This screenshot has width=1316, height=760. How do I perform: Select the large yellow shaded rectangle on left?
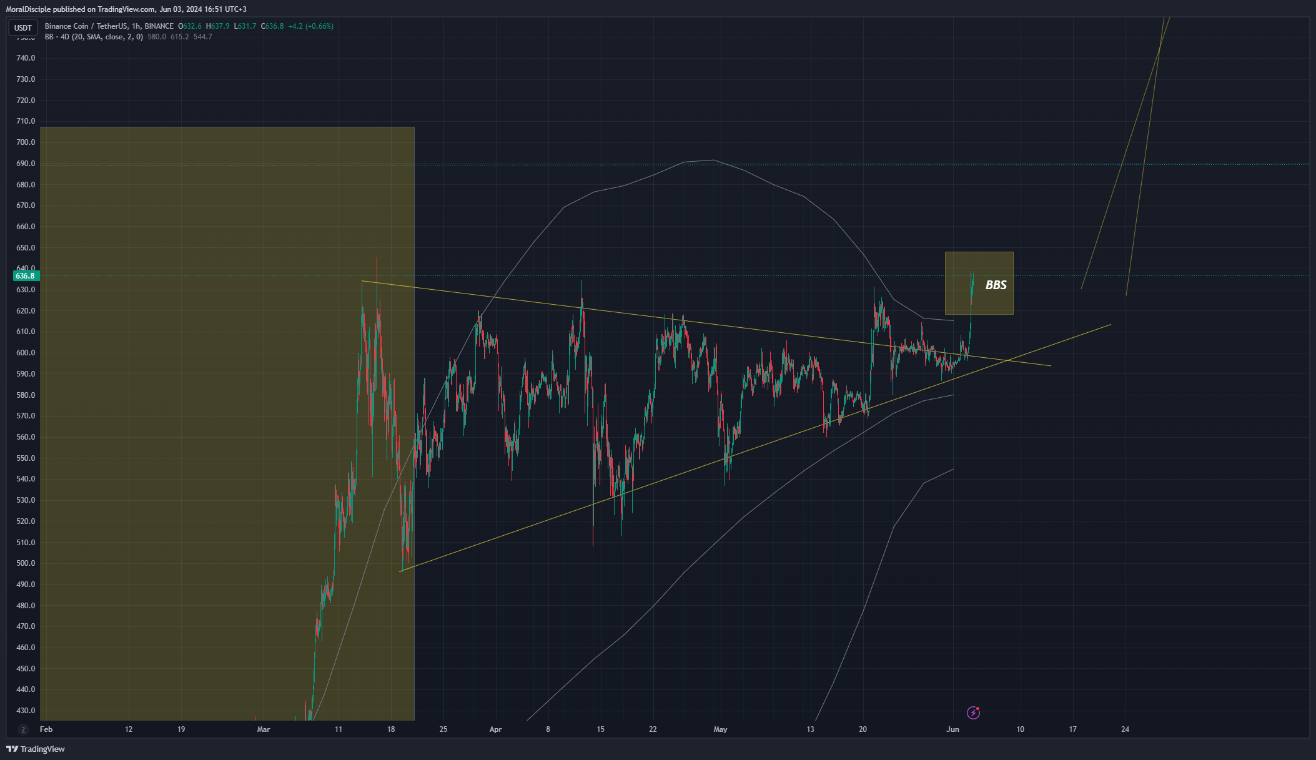coord(227,423)
